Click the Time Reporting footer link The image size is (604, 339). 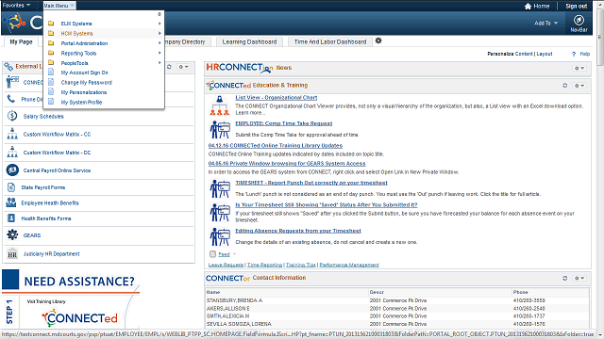[264, 265]
